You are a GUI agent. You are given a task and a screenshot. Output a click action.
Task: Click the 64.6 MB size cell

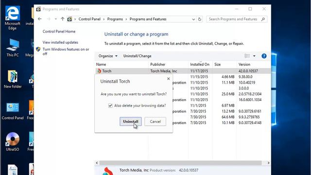click(228, 117)
